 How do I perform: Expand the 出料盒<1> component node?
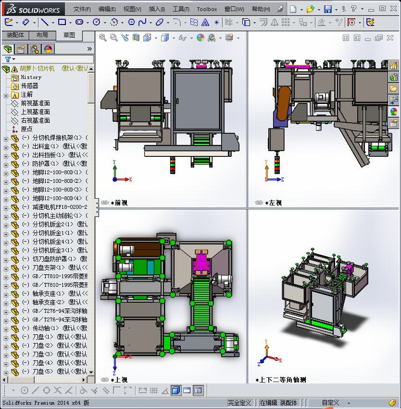coord(6,148)
